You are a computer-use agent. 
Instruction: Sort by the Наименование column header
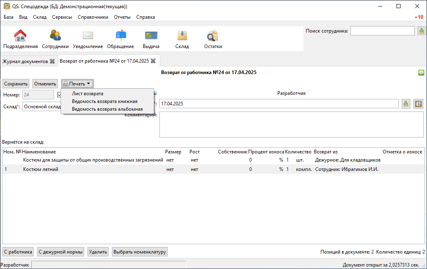click(93, 152)
